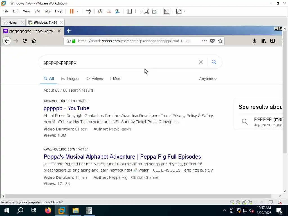Click the Firefox address bar URL
This screenshot has height=216, width=288.
134,41
